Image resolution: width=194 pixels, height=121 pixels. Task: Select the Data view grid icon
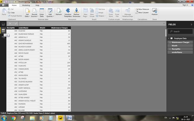[x=3, y=31]
